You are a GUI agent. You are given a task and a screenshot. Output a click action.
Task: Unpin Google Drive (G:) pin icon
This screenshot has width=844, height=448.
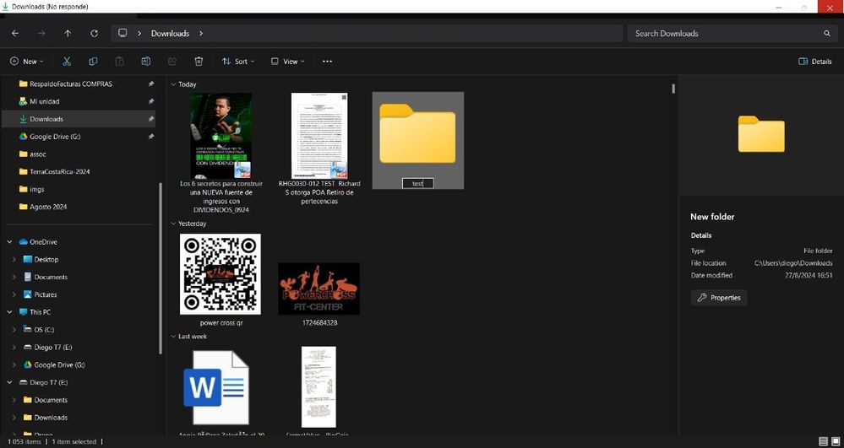point(150,137)
